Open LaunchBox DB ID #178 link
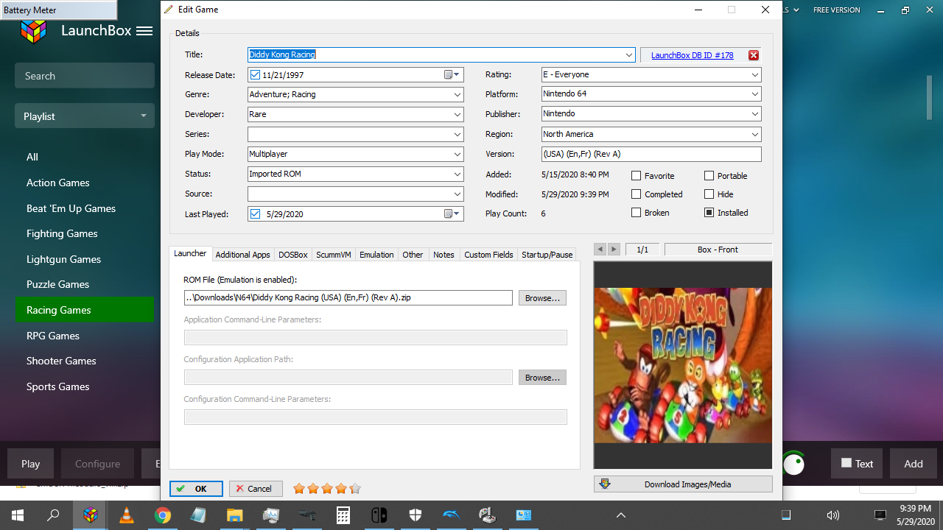The height and width of the screenshot is (530, 943). pyautogui.click(x=692, y=55)
